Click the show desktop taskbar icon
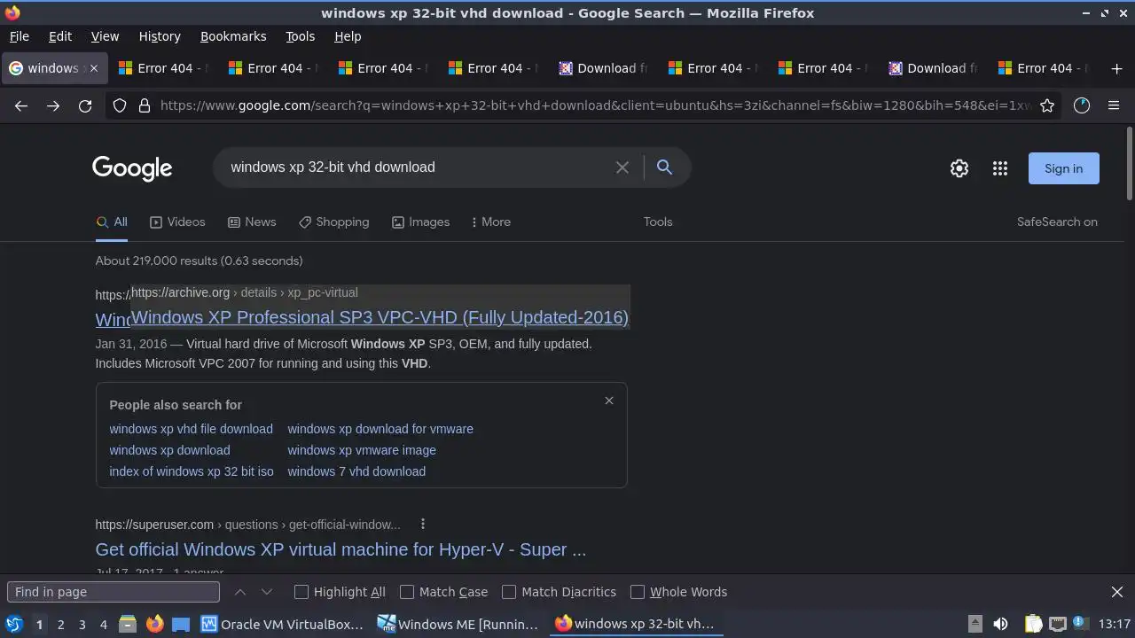Image resolution: width=1135 pixels, height=638 pixels. pos(181,624)
